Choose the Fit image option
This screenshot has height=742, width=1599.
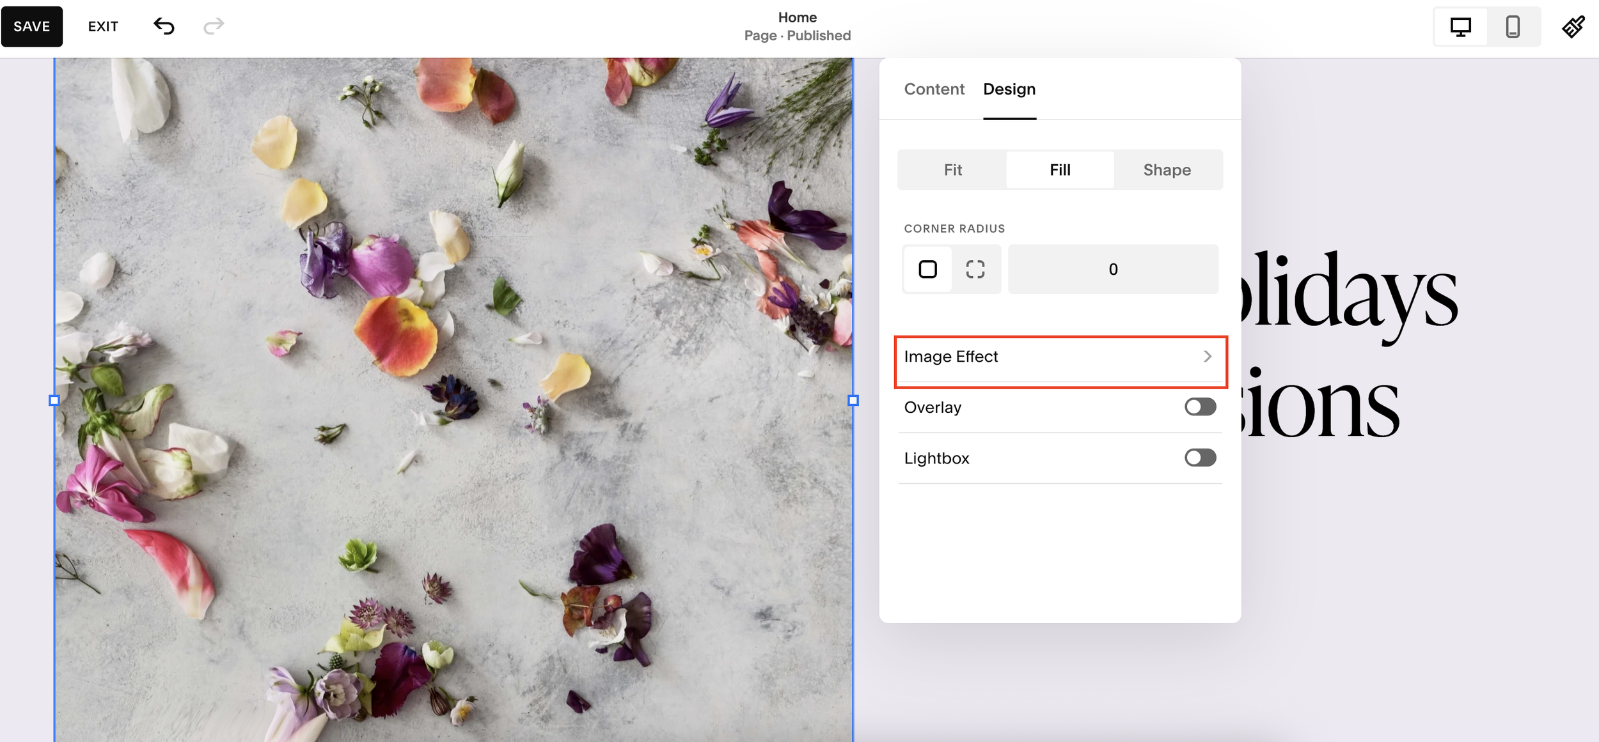[x=952, y=170]
